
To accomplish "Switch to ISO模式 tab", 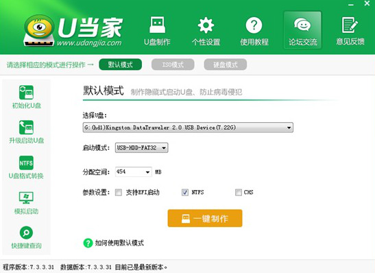I will pyautogui.click(x=173, y=64).
